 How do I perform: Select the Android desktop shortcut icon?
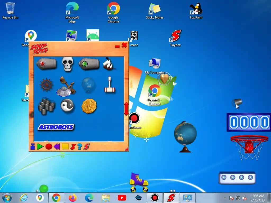tap(93, 35)
